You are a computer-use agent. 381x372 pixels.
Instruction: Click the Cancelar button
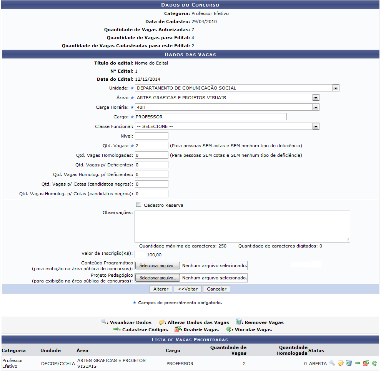[x=216, y=289]
